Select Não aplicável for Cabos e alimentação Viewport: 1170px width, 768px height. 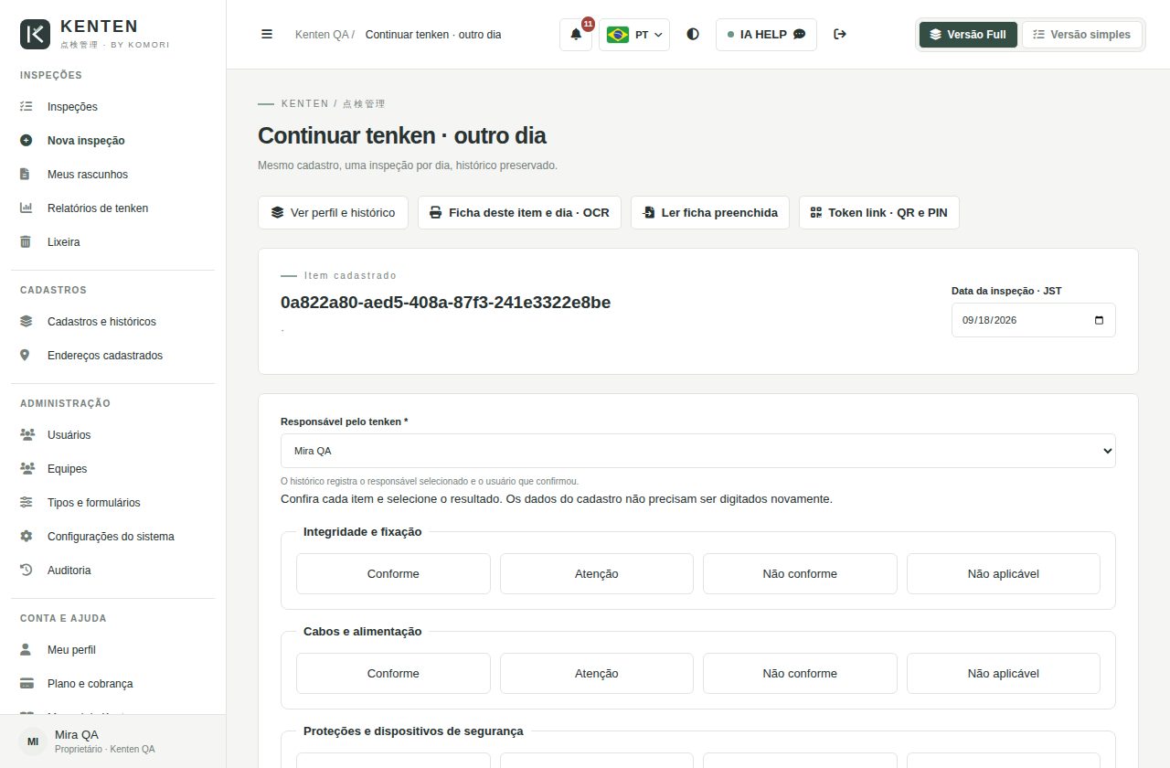(x=1004, y=674)
